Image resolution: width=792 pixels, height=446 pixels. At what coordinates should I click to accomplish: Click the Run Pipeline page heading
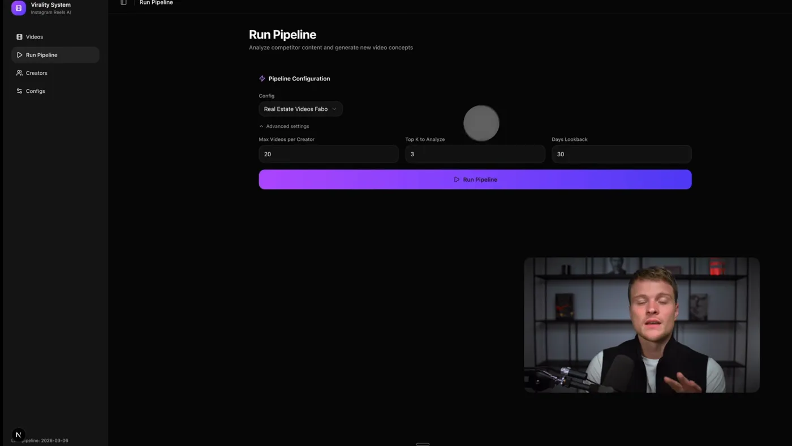pyautogui.click(x=282, y=35)
